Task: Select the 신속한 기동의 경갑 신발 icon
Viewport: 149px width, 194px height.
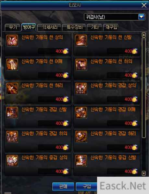Action: 12,112
